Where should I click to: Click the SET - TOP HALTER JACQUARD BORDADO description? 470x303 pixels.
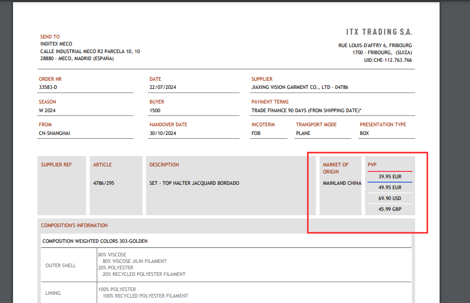(194, 183)
